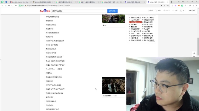Viewport: 199px width, 111px height.
Task: Close the Grand Challenge tab
Action: click(30, 2)
